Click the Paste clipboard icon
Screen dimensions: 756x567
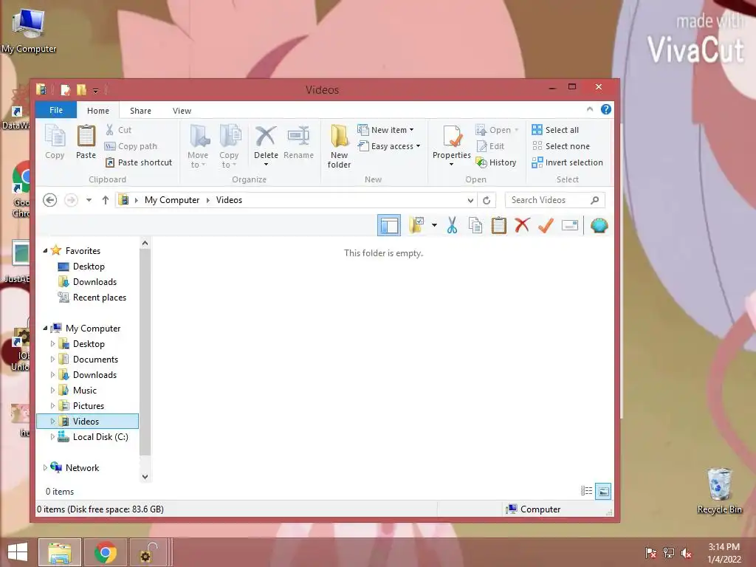click(86, 137)
